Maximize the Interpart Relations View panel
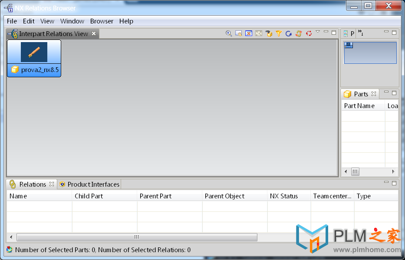 pos(334,33)
